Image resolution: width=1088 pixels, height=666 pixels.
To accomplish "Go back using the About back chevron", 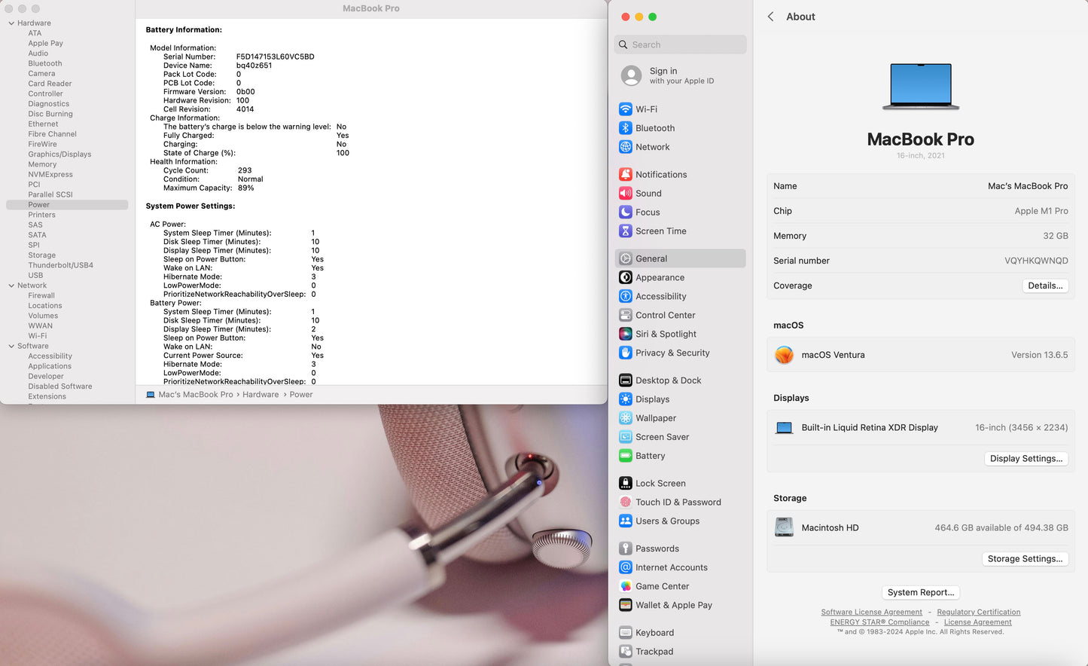I will [770, 17].
